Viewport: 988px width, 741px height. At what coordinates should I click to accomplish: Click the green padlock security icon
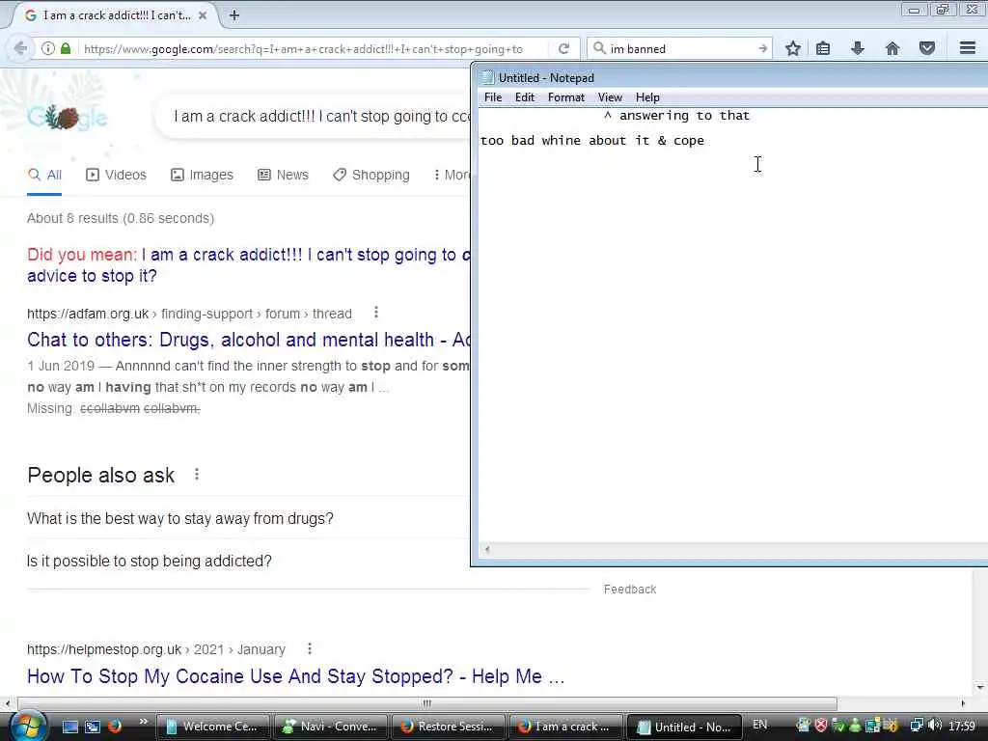(x=66, y=48)
